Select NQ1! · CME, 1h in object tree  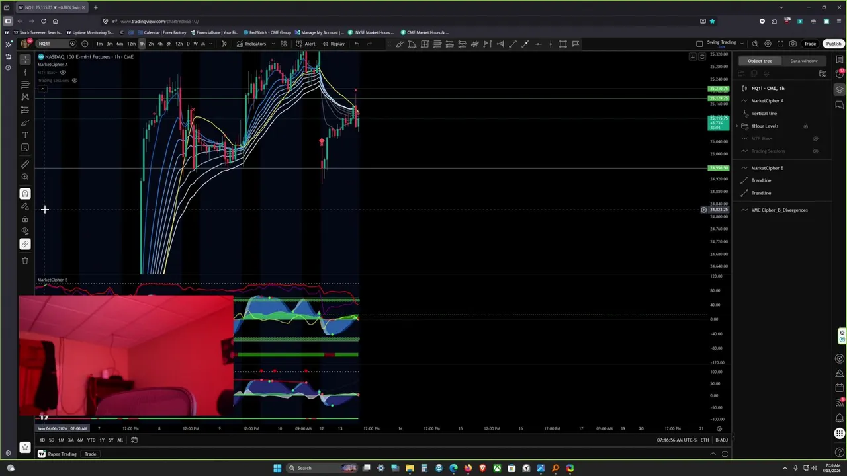click(768, 88)
